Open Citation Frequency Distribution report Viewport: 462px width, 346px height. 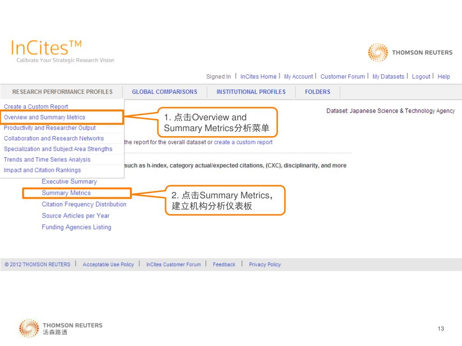click(x=84, y=204)
